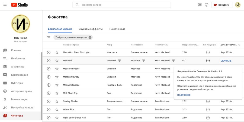Viewport: 244px width, 122px height.
Task: Open the send feedback icon
Action: point(200,5)
